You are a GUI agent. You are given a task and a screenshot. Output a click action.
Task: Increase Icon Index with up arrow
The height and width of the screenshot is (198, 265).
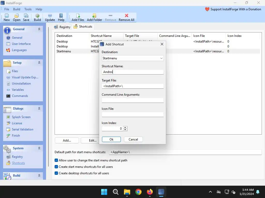125,127
